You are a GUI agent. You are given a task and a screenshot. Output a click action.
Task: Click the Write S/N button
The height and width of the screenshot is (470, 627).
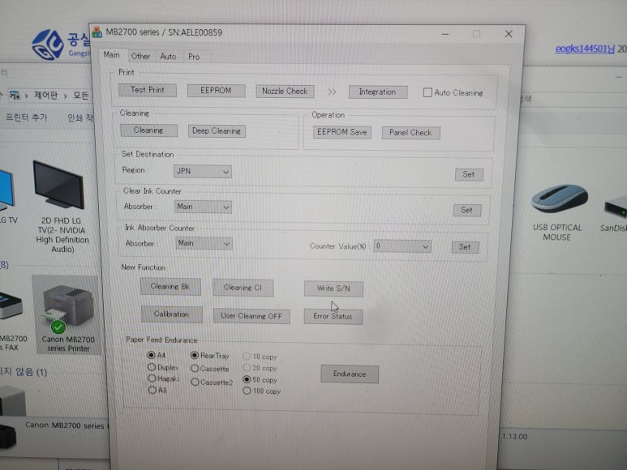[333, 288]
